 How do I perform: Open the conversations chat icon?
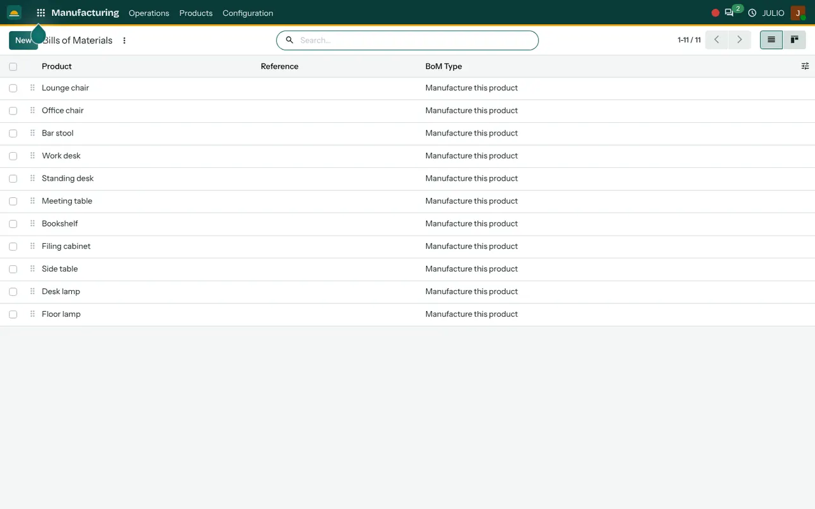click(729, 13)
